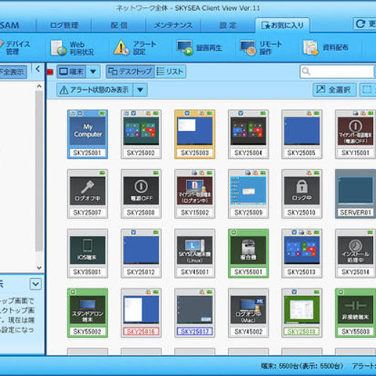Select SKY25005 blue desktop thumbnail
This screenshot has width=376, height=376.
(x=302, y=134)
